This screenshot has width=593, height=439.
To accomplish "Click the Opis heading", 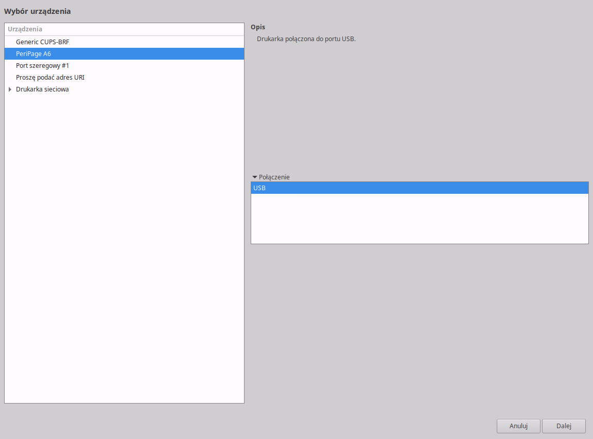I will [258, 27].
